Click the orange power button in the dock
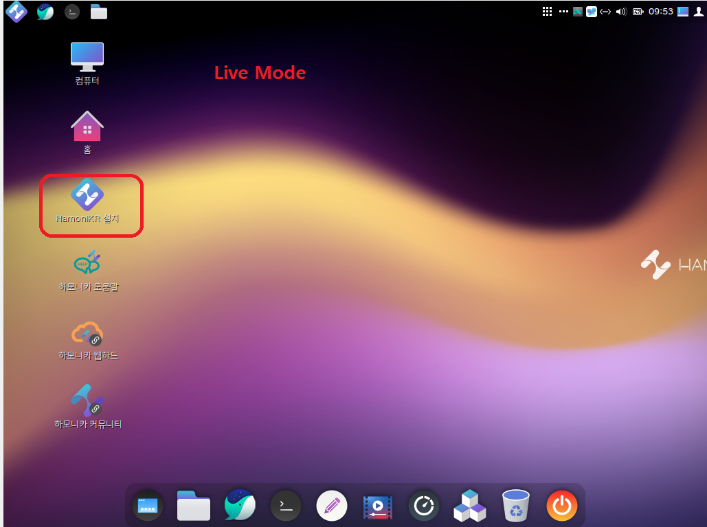707x527 pixels. [562, 506]
